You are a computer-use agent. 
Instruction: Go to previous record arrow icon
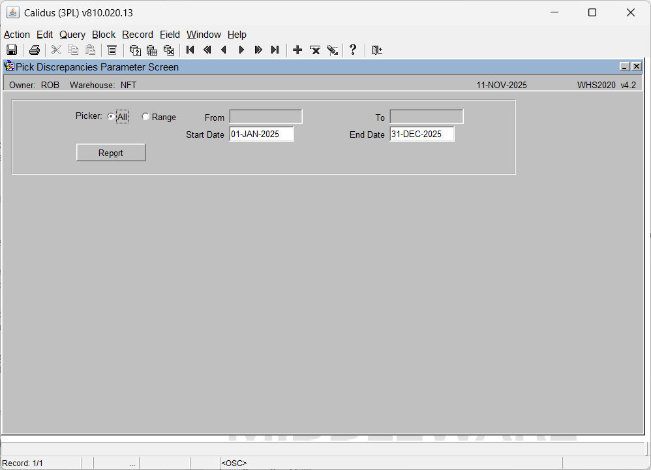click(x=224, y=50)
